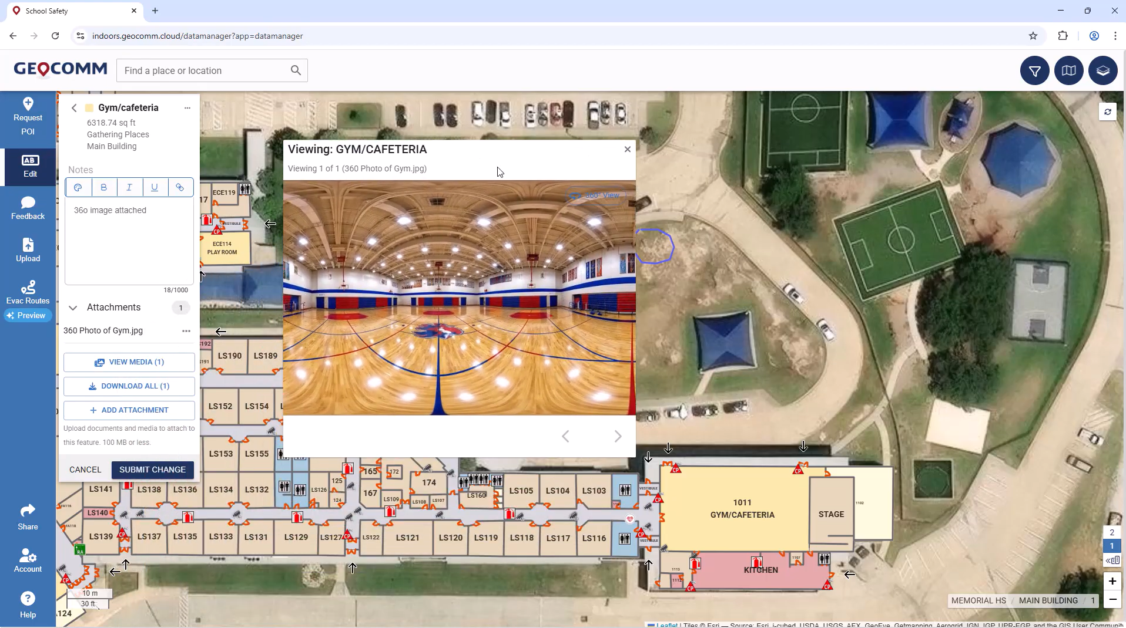Collapse the Attachments section
This screenshot has width=1126, height=628.
coord(73,308)
